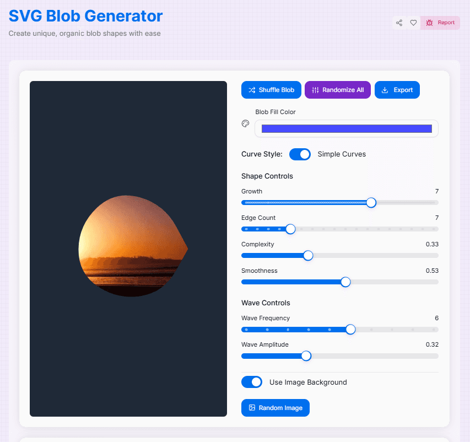The image size is (470, 442).
Task: Click the Smoothness slider handle
Action: [x=345, y=282]
